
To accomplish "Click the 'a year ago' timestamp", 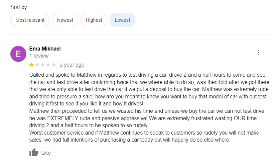I will tap(72, 65).
